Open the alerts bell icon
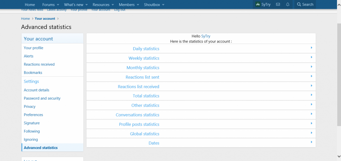Screen dimensions: 341x161 pyautogui.click(x=288, y=5)
